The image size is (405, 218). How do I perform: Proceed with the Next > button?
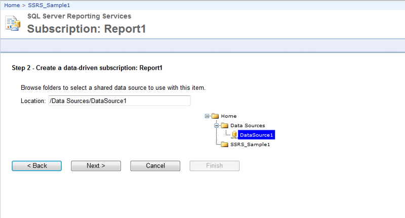96,166
